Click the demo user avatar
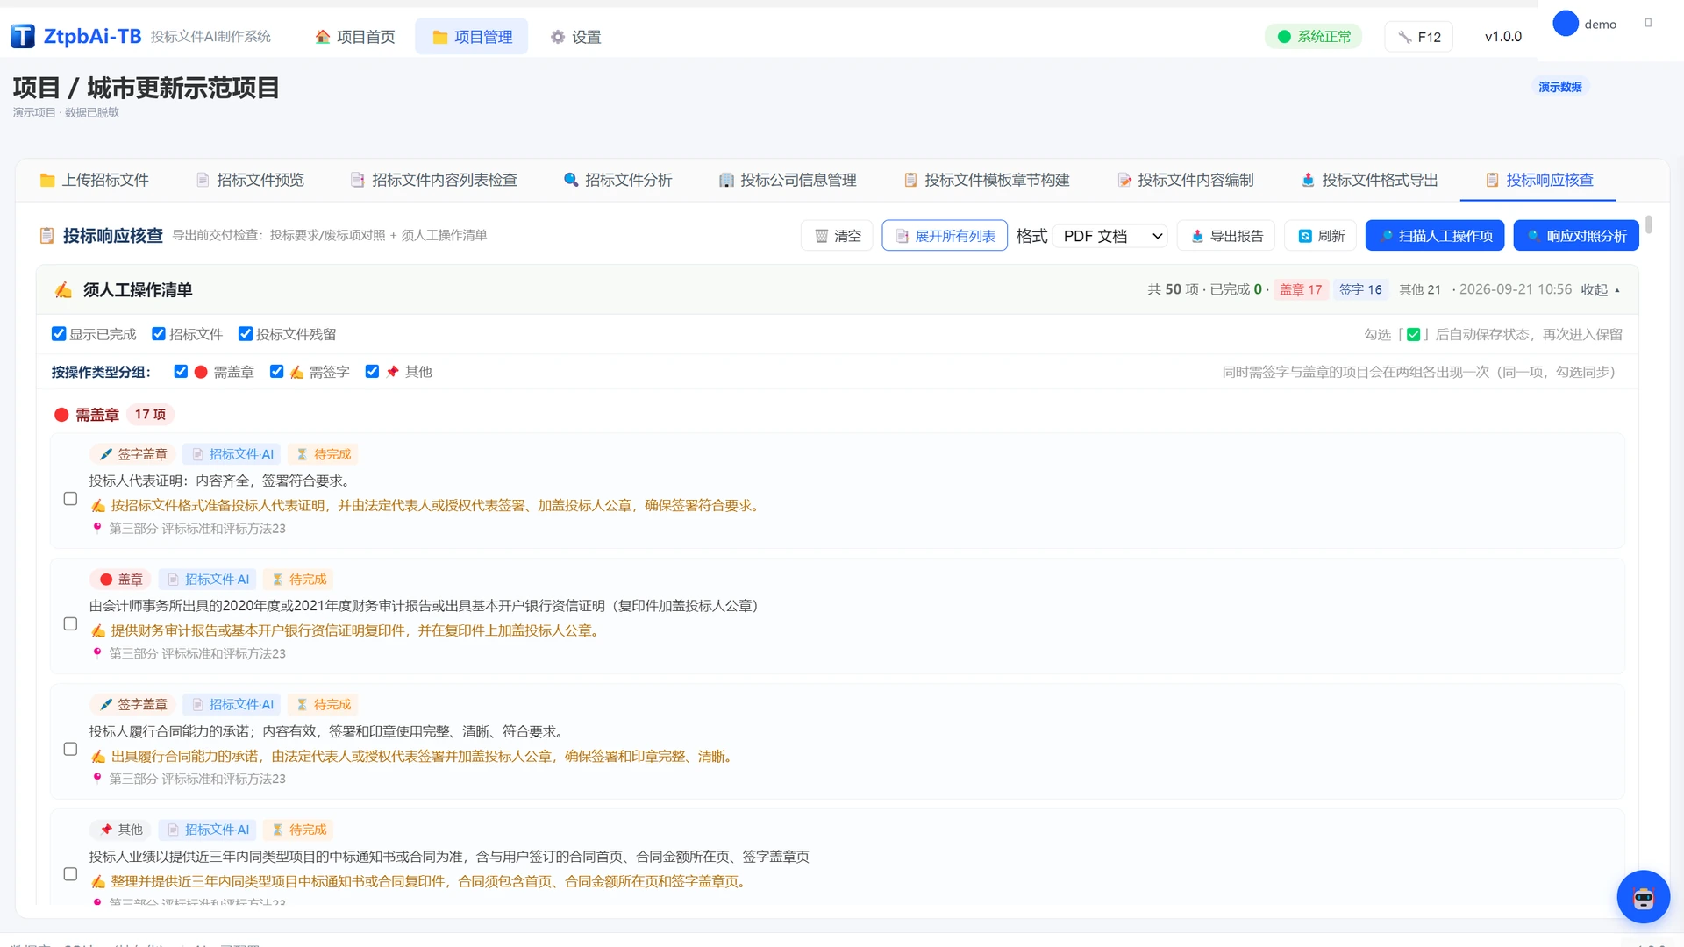1684x947 pixels. (x=1566, y=24)
